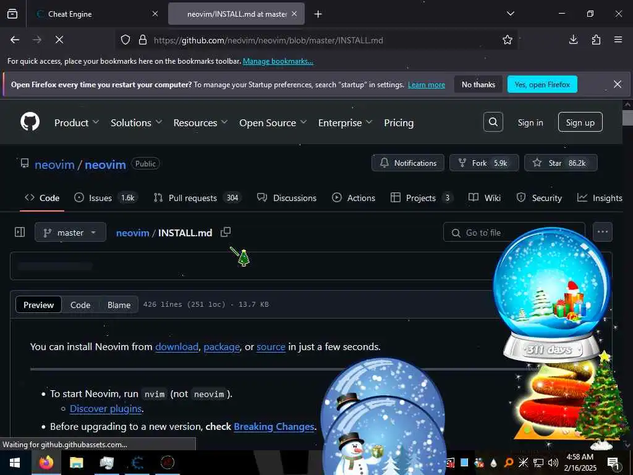Click the Sign up button
Image resolution: width=633 pixels, height=475 pixels.
[580, 122]
